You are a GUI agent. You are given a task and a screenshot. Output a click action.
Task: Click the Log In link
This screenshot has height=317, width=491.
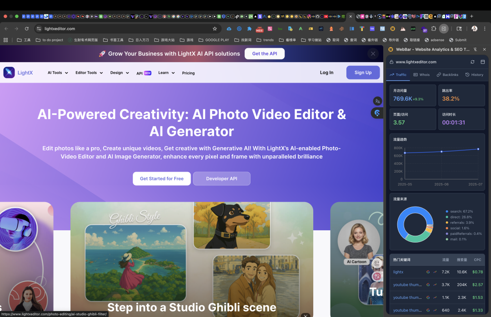click(326, 72)
